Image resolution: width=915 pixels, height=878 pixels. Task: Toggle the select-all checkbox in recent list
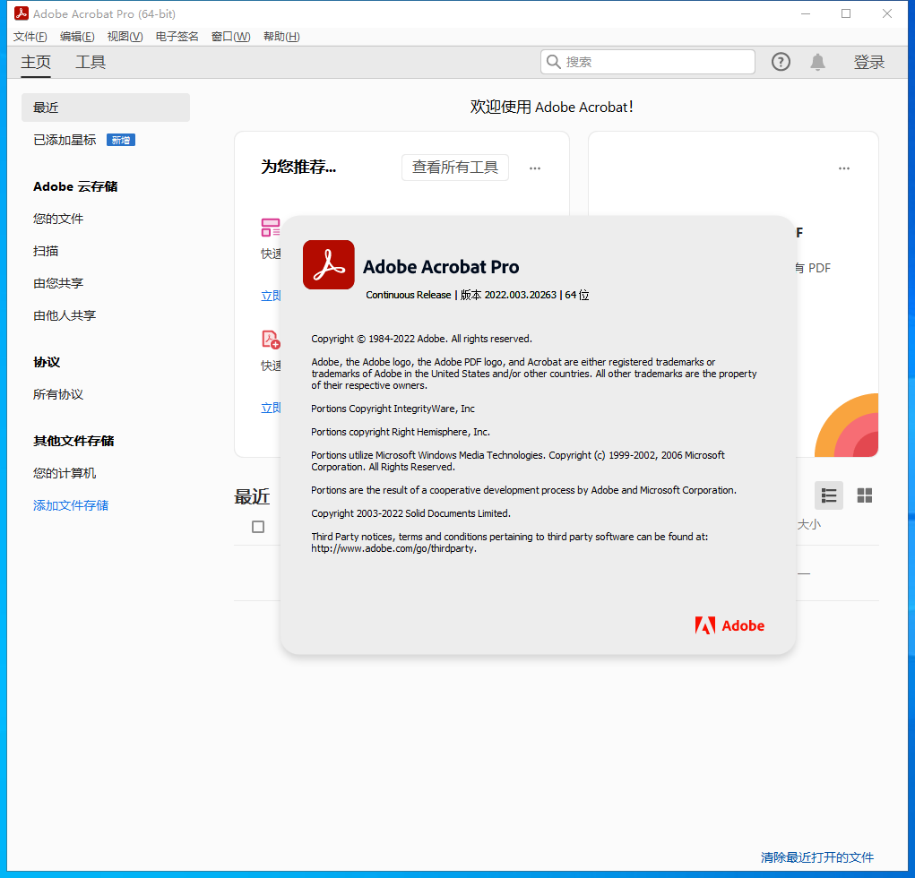click(258, 527)
